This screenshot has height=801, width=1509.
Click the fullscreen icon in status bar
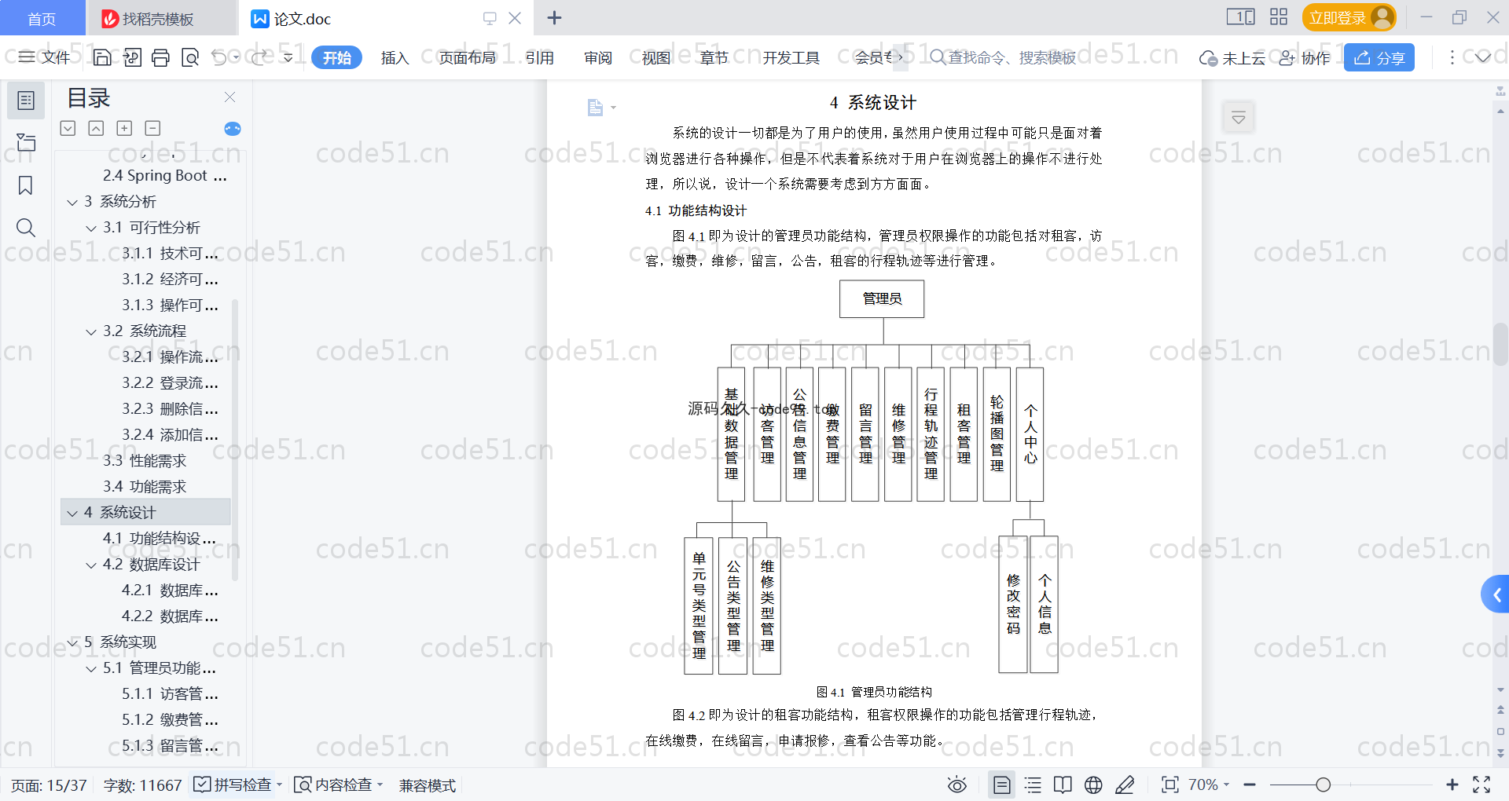1481,785
